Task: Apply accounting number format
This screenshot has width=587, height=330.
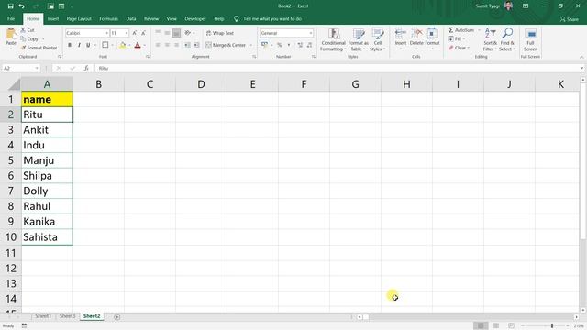Action: tap(265, 45)
